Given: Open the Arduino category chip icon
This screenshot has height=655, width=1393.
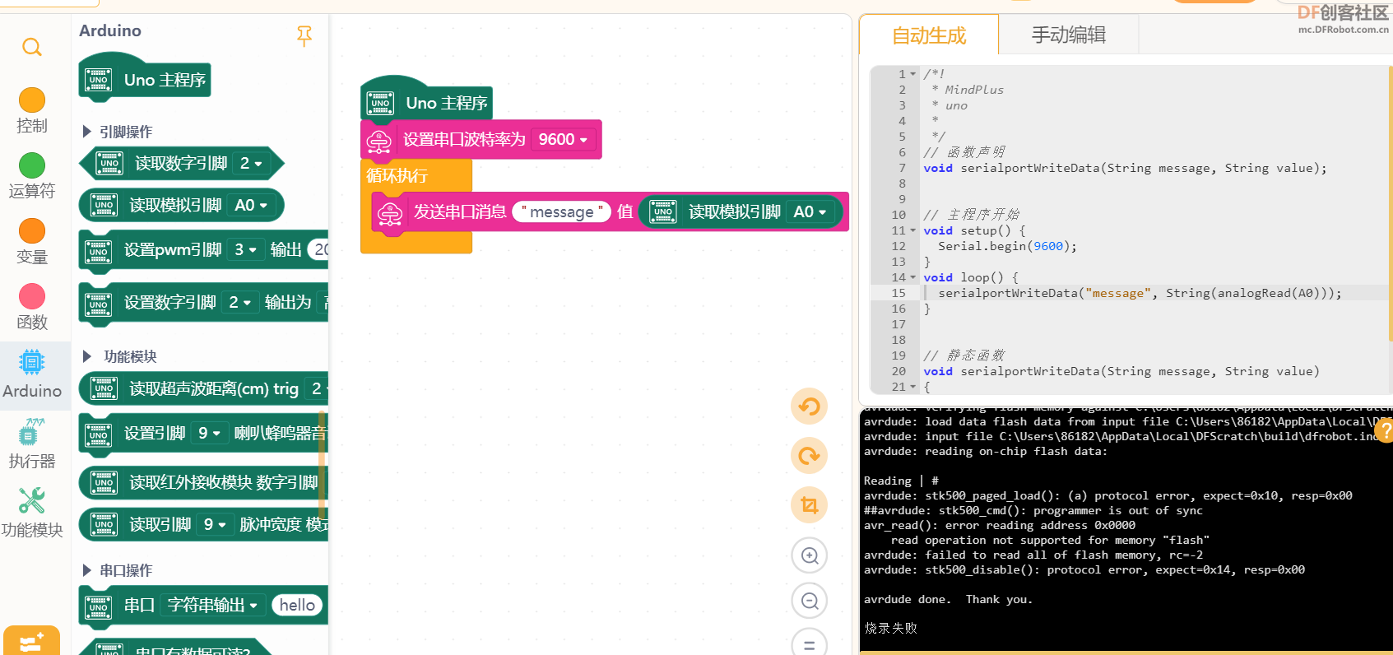Looking at the screenshot, I should 32,362.
